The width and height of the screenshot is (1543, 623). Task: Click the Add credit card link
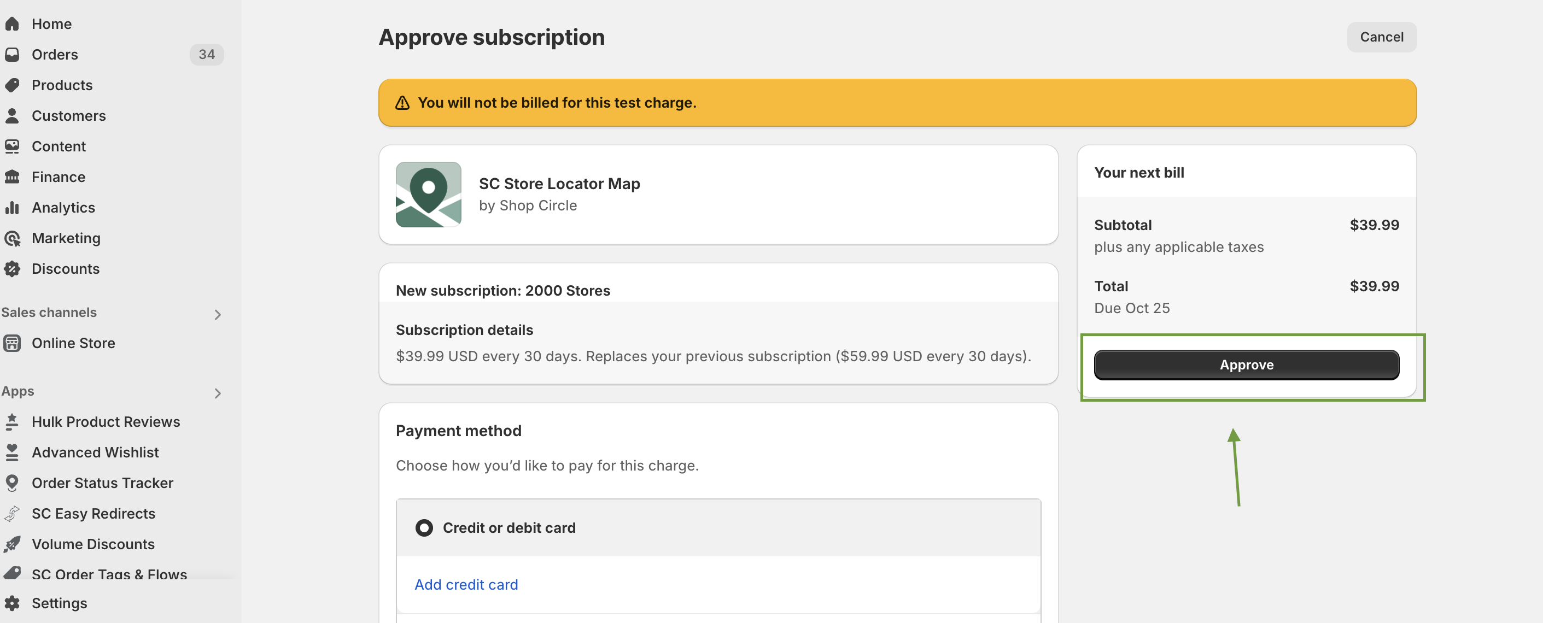[466, 584]
